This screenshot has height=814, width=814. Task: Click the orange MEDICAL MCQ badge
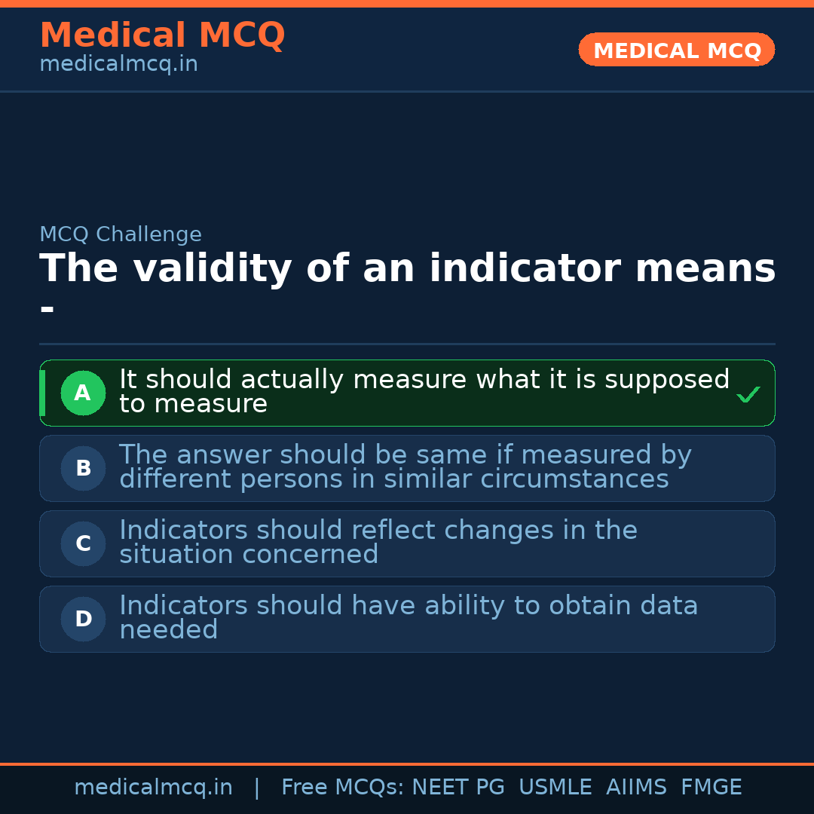point(676,50)
